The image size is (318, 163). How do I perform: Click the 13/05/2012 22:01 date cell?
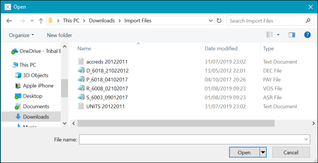pyautogui.click(x=225, y=70)
